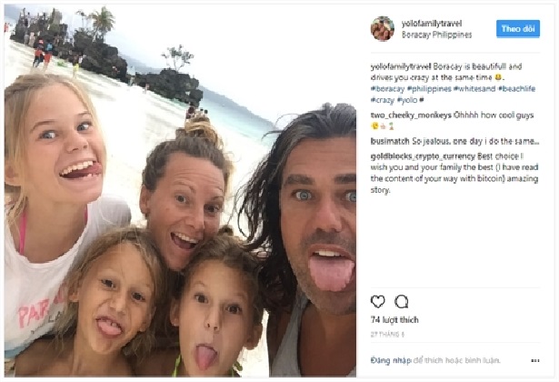559x382 pixels.
Task: Open the #philippines hashtag
Action: [429, 89]
